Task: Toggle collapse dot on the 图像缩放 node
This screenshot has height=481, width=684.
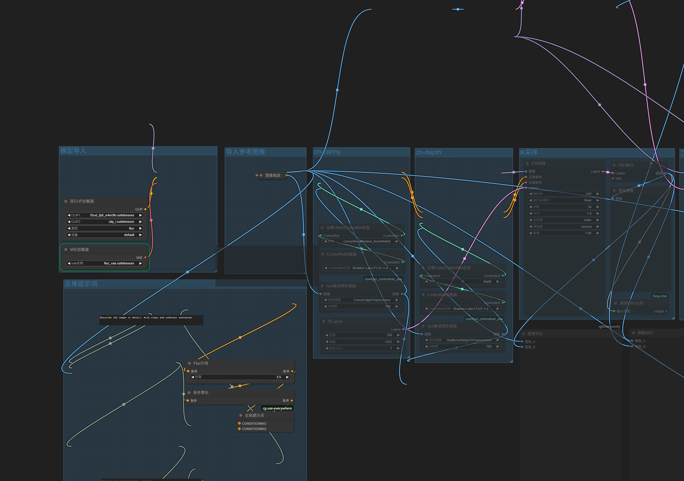Action: tap(261, 175)
